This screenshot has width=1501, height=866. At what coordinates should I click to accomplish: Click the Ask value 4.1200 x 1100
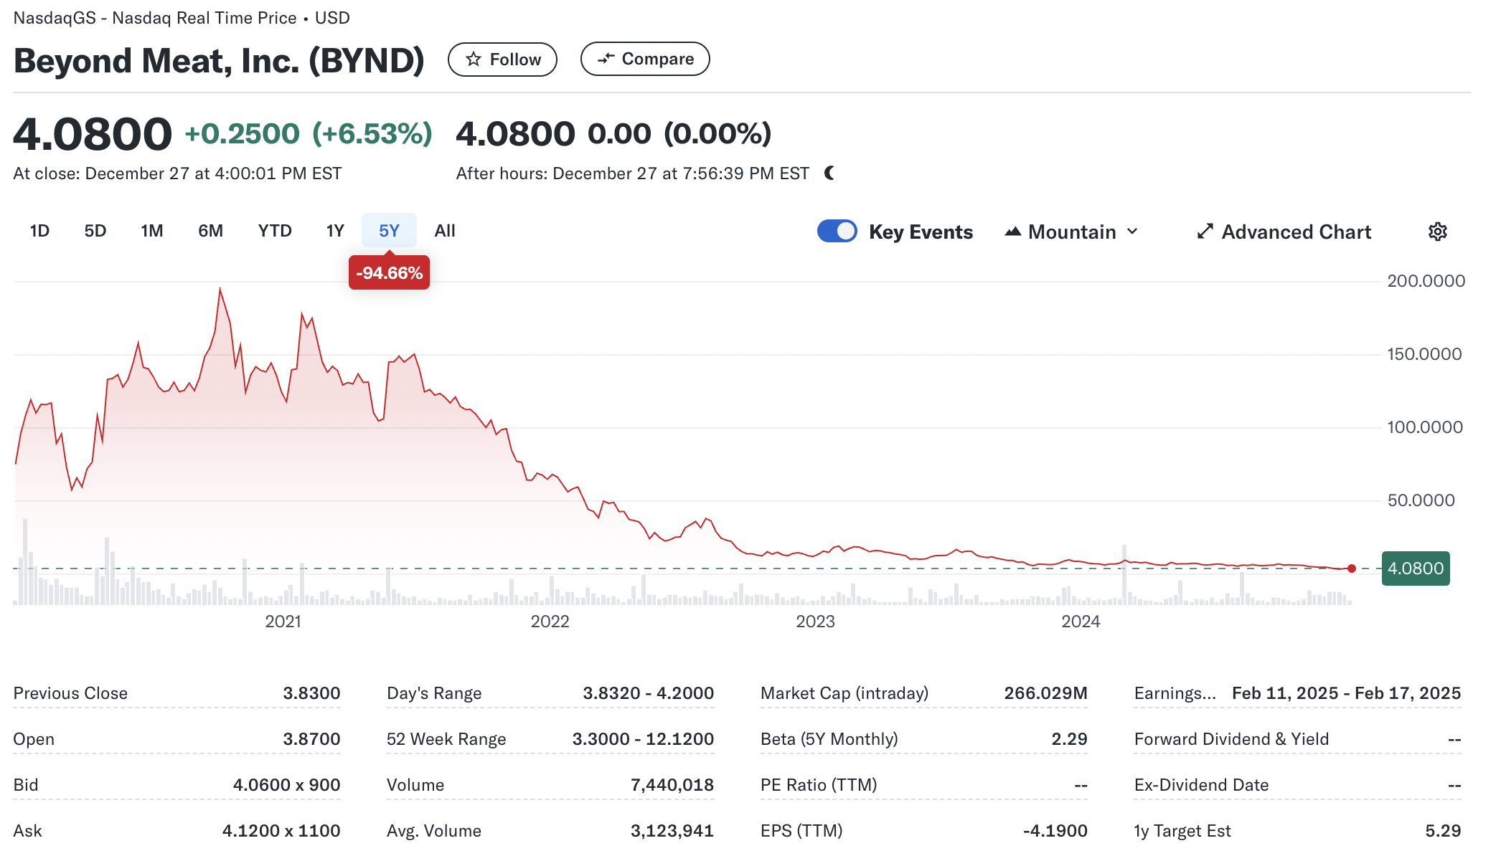point(281,831)
